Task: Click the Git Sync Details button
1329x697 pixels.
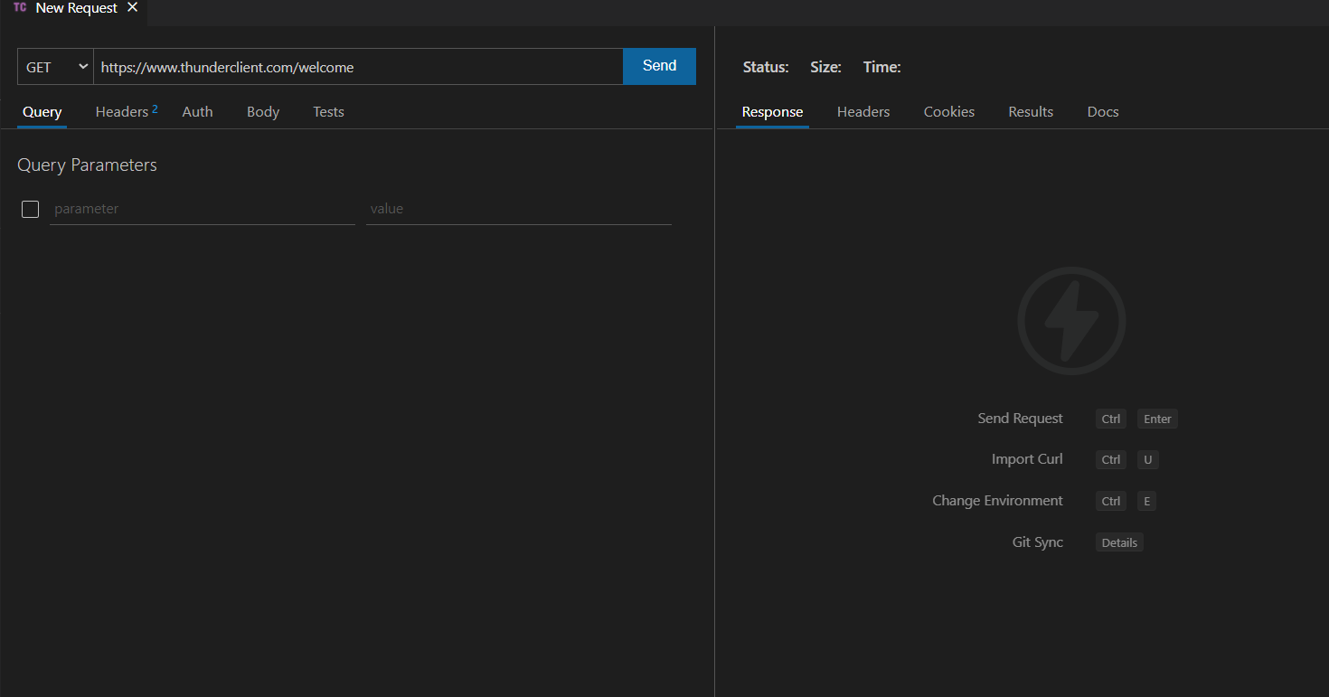Action: [x=1119, y=542]
